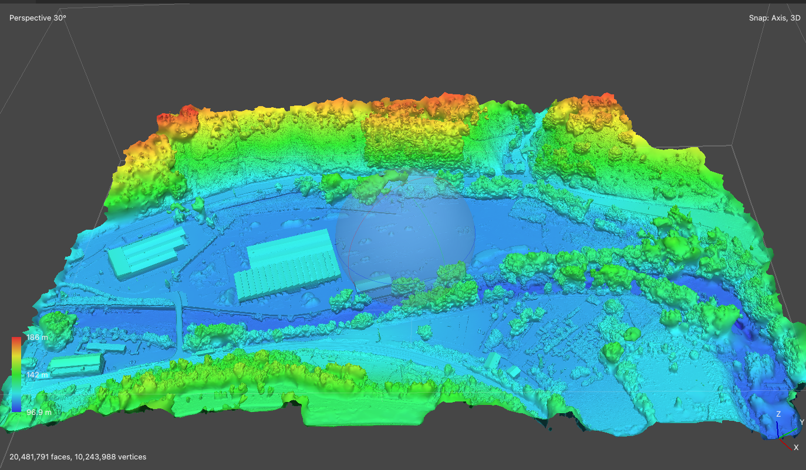Click the X axis label on gizmo

point(796,447)
